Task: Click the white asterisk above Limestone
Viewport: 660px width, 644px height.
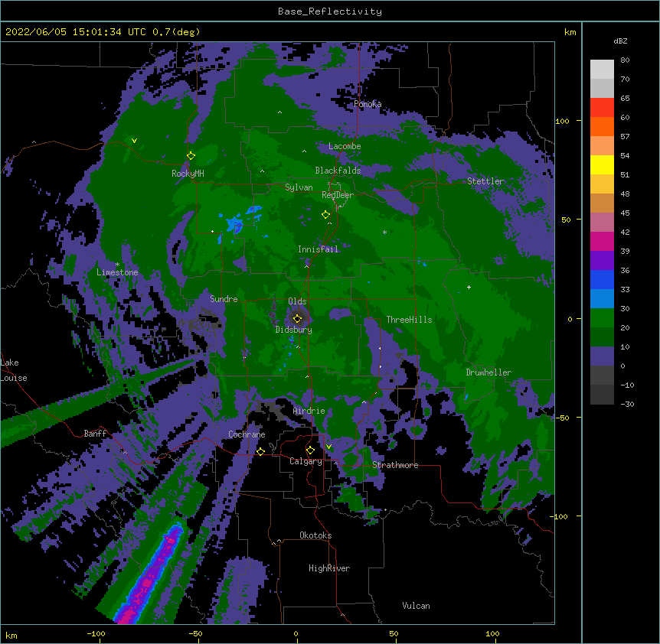Action: tap(117, 265)
